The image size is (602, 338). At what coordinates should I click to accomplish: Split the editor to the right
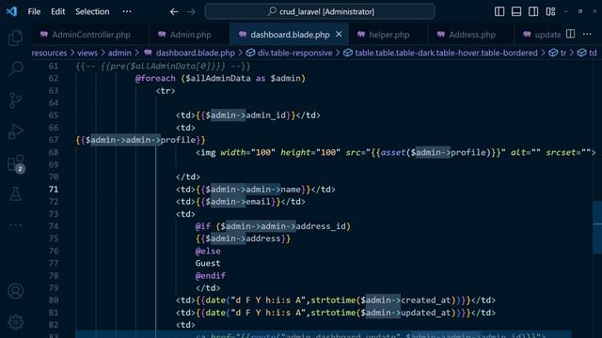571,34
